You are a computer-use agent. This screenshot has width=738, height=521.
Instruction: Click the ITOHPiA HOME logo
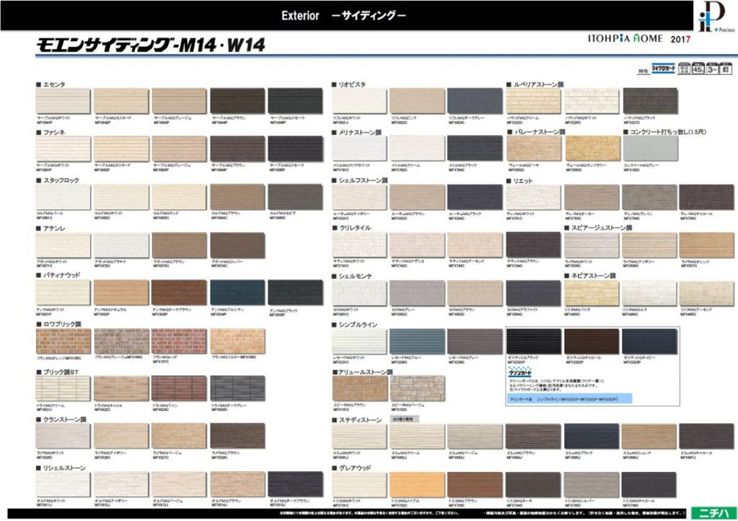625,39
